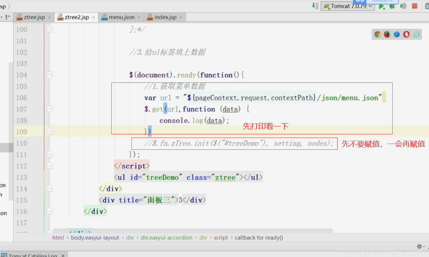Click the div.easyui-accordion breadcrumb
Viewport: 429px width, 257px height.
pyautogui.click(x=166, y=238)
